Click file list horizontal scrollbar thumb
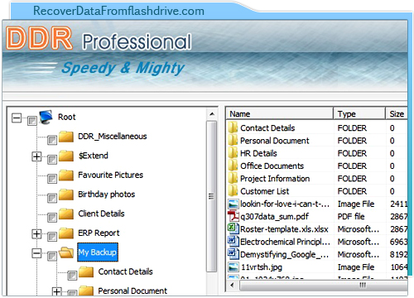 pyautogui.click(x=323, y=285)
